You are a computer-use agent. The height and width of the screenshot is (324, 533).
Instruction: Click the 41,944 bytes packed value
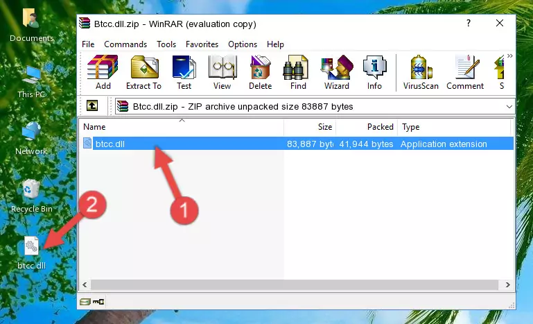coord(366,144)
